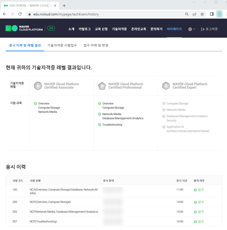Click exam code 200 cell
This screenshot has height=230, width=227.
coord(15,202)
